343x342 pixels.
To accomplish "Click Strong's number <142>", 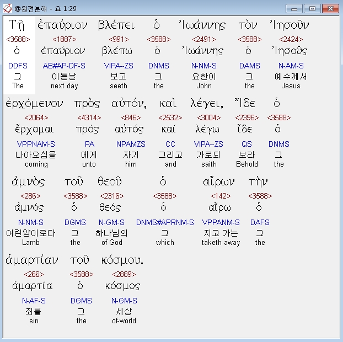I will (221, 196).
